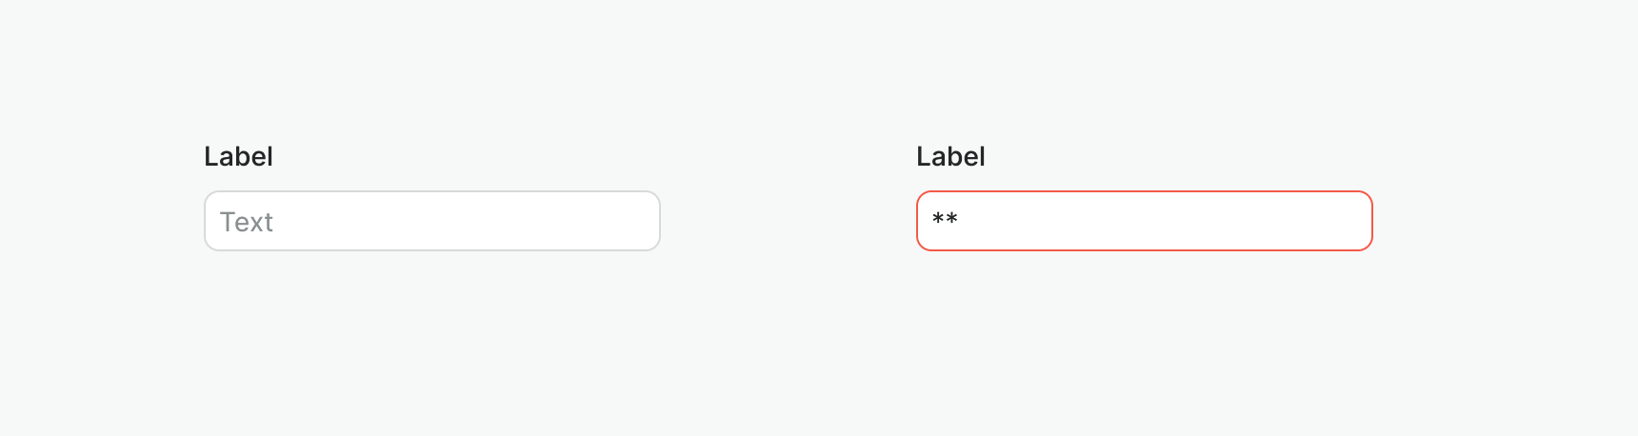Focus the left field under its Label

[x=431, y=221]
